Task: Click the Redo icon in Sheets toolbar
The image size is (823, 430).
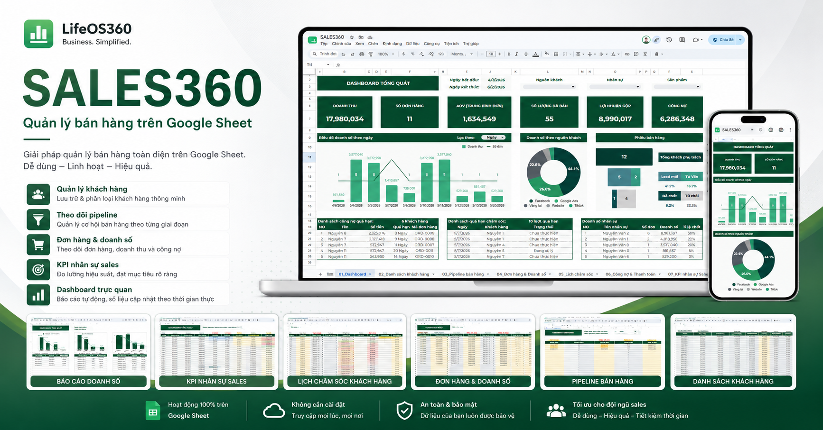Action: [352, 54]
